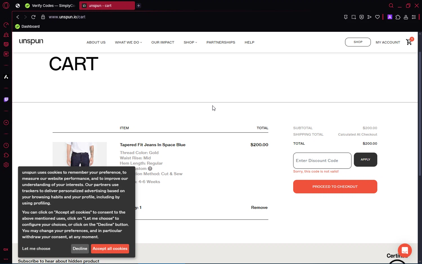
Task: Click the item price $200.00 in cart row
Action: [x=259, y=145]
